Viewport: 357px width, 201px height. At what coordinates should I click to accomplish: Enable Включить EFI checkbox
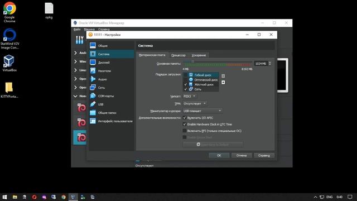point(185,131)
